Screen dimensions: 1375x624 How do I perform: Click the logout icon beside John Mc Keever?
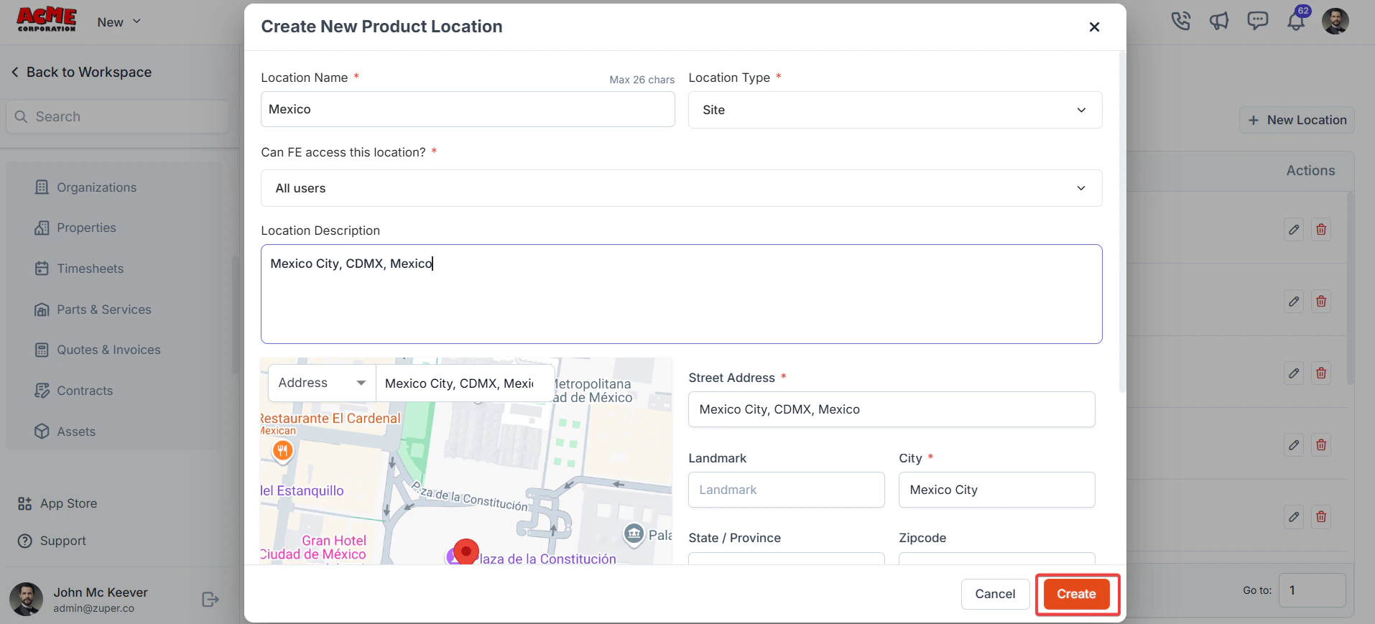pos(210,599)
